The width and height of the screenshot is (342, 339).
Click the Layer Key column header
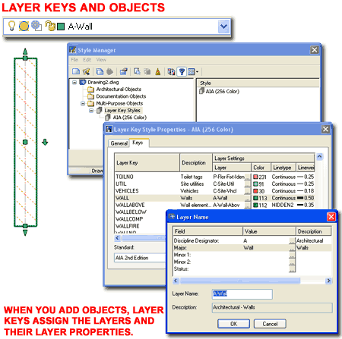(x=147, y=162)
